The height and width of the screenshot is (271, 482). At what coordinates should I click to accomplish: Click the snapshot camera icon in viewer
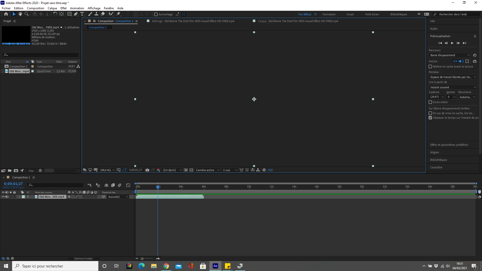[x=147, y=170]
